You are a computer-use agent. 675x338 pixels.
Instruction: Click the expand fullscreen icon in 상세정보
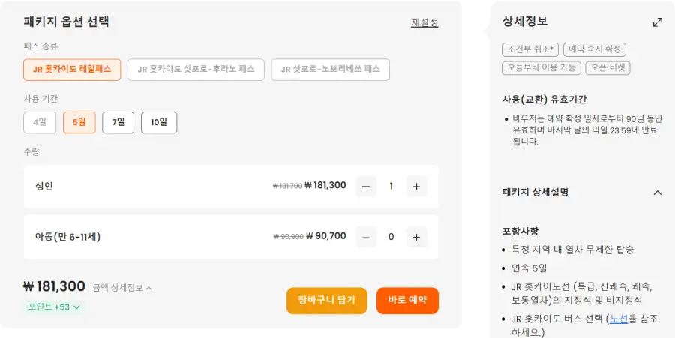pos(657,22)
